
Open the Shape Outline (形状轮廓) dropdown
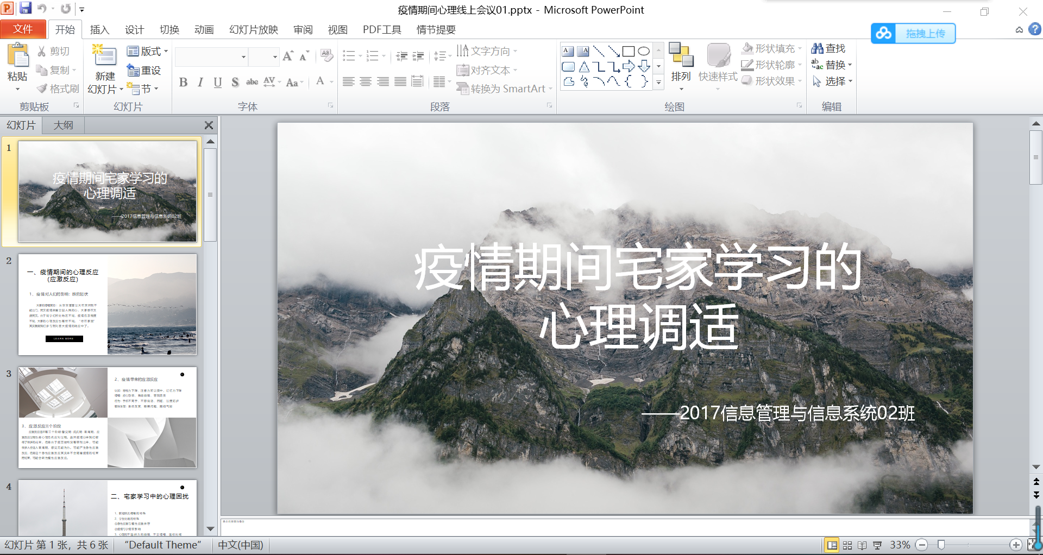point(772,65)
